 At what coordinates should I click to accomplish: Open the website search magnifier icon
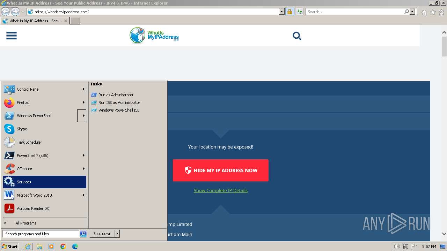click(297, 36)
